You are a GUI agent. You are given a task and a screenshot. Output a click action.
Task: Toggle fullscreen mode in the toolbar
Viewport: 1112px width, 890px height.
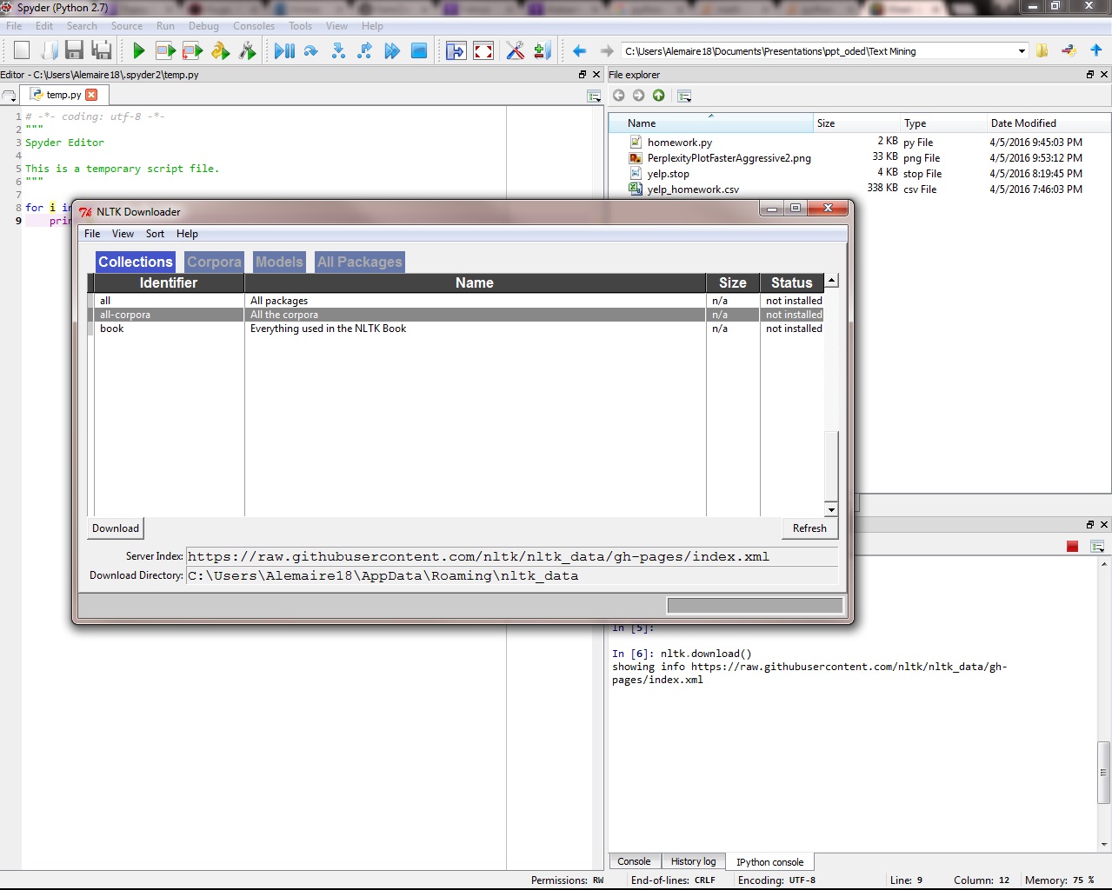pos(483,51)
